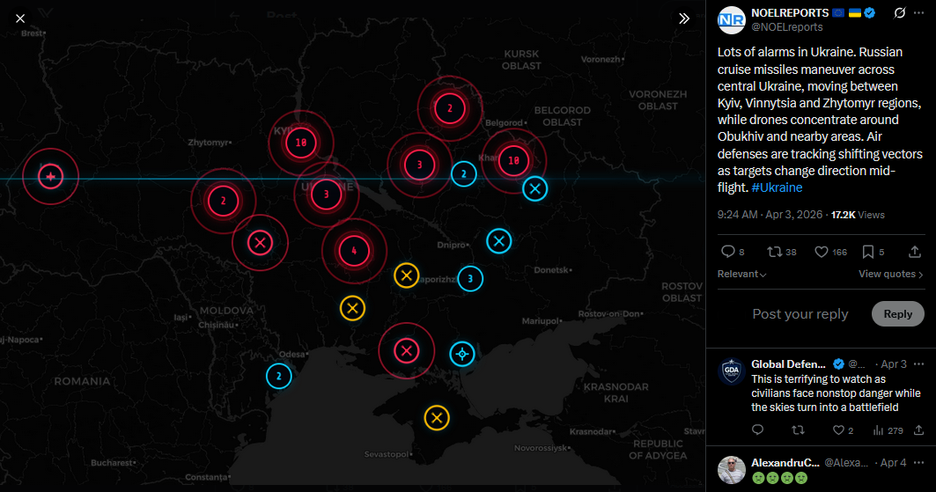
Task: Open Global Defense reply's avatar
Action: pos(731,371)
